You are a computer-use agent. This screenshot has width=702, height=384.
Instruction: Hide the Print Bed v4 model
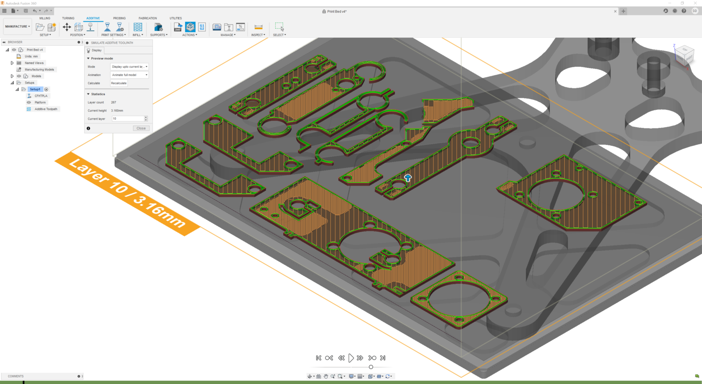point(13,49)
